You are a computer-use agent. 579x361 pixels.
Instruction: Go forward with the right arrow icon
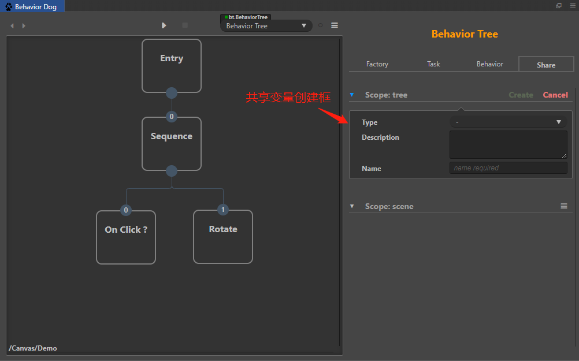(x=24, y=26)
